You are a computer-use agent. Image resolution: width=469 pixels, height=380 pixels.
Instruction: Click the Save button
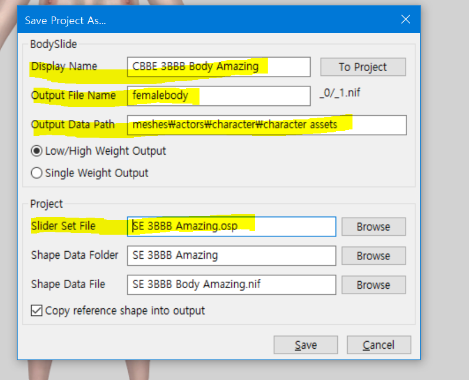click(x=305, y=345)
